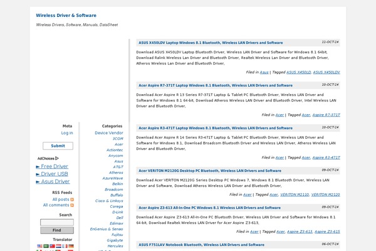Go to Wireless Driver & Software home title
Screen dimensions: 376x251
(x=66, y=14)
